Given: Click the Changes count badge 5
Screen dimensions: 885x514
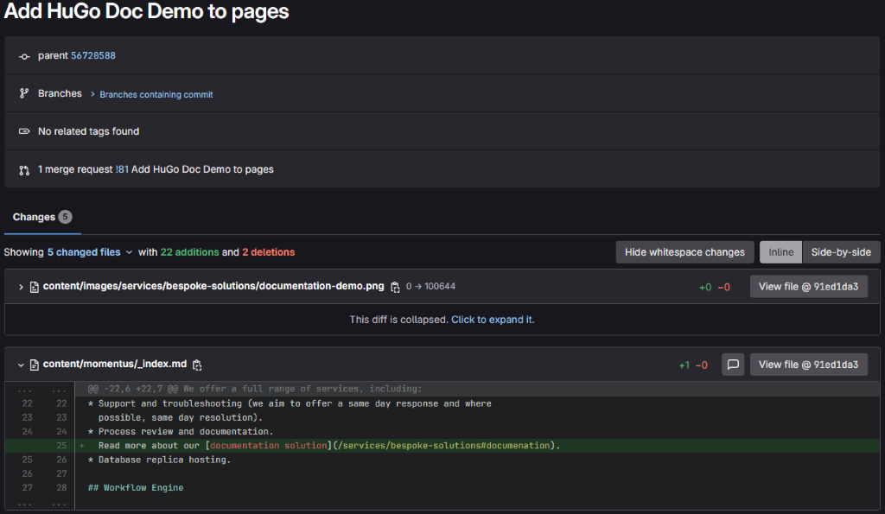Looking at the screenshot, I should [66, 217].
